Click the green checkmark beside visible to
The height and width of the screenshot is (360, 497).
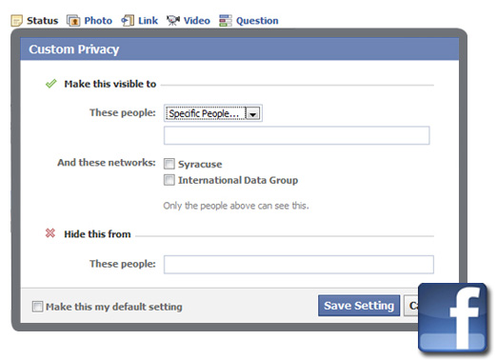tap(50, 84)
